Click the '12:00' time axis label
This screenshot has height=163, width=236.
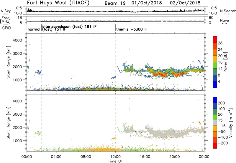tap(115, 157)
